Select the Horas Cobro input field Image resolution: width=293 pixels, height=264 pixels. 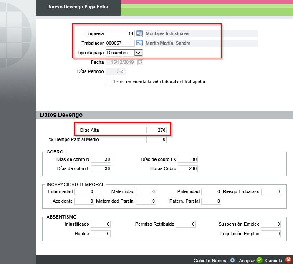point(187,169)
